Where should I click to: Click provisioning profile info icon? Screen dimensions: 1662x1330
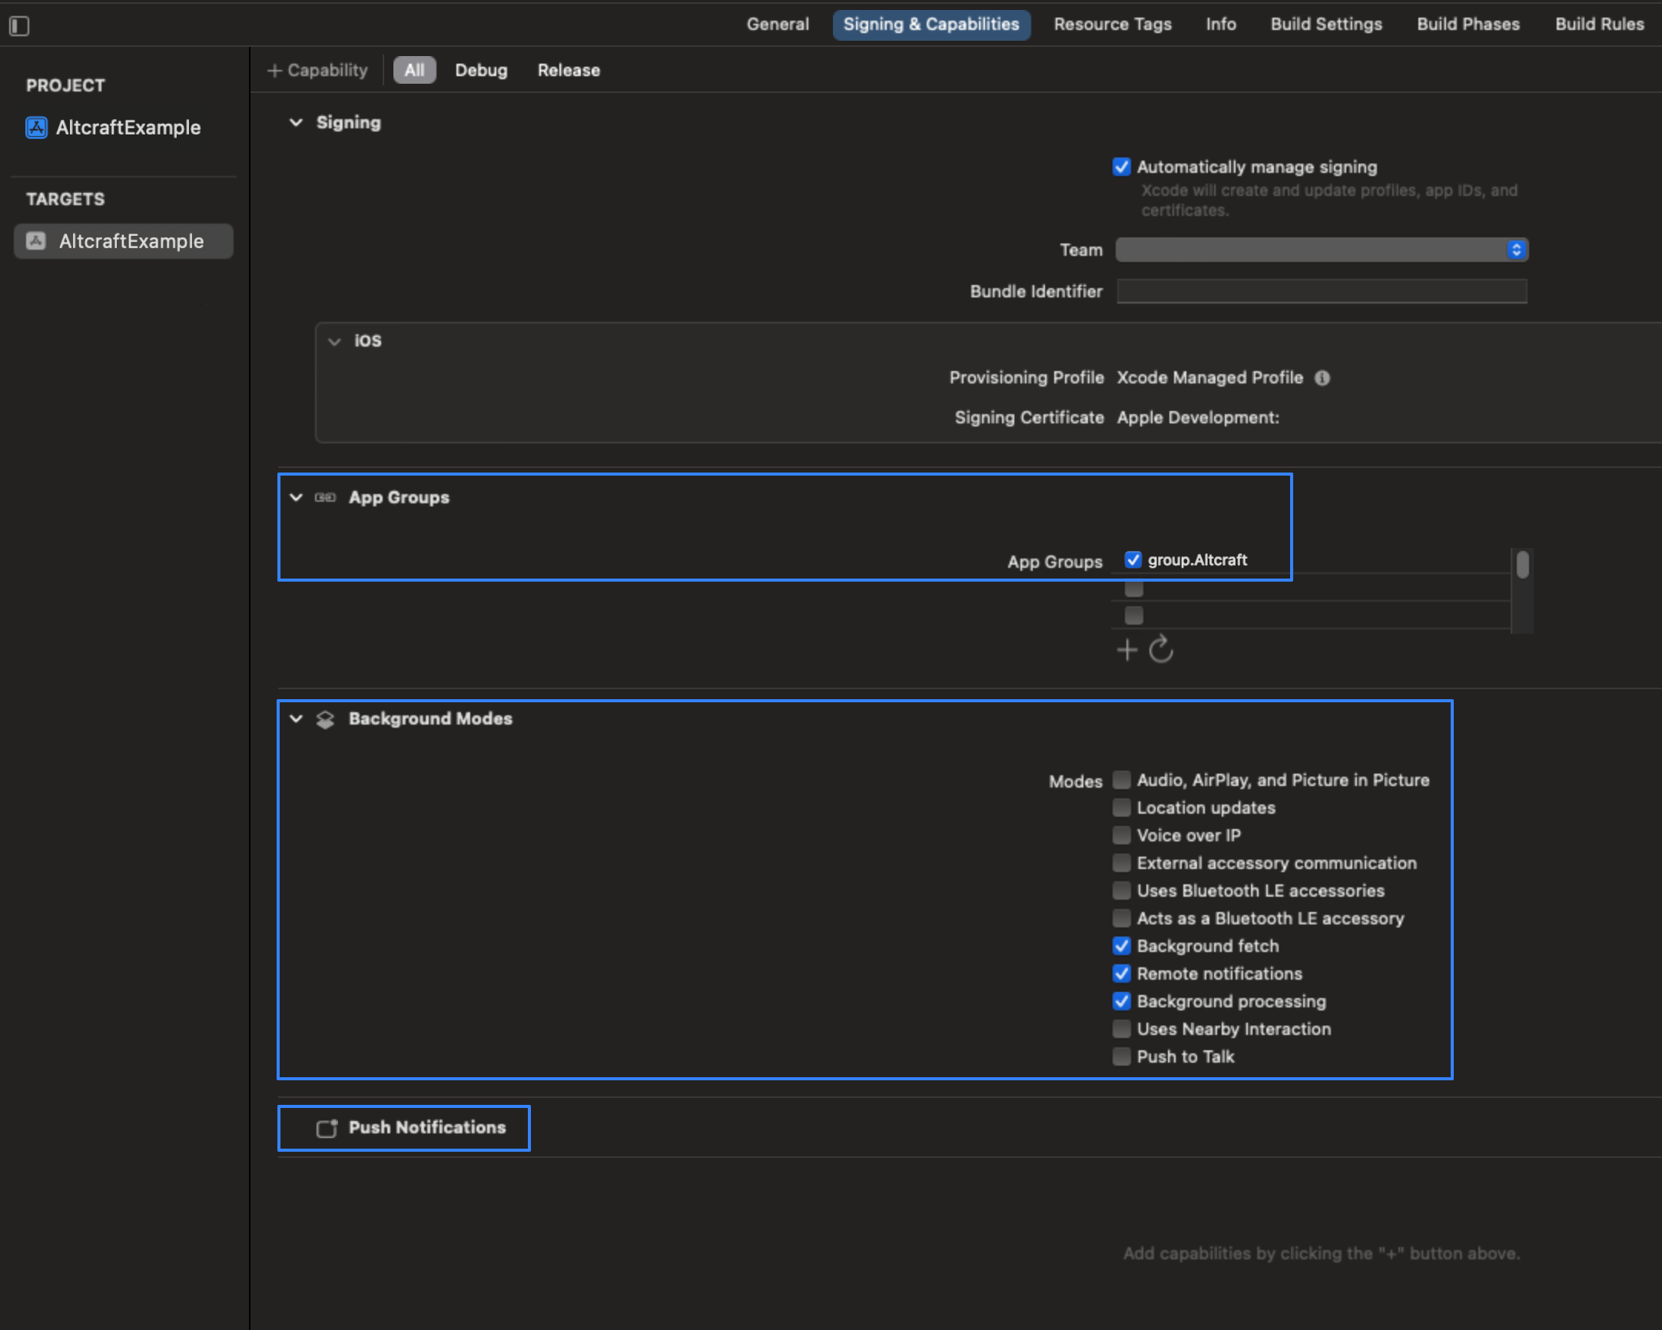pyautogui.click(x=1322, y=378)
